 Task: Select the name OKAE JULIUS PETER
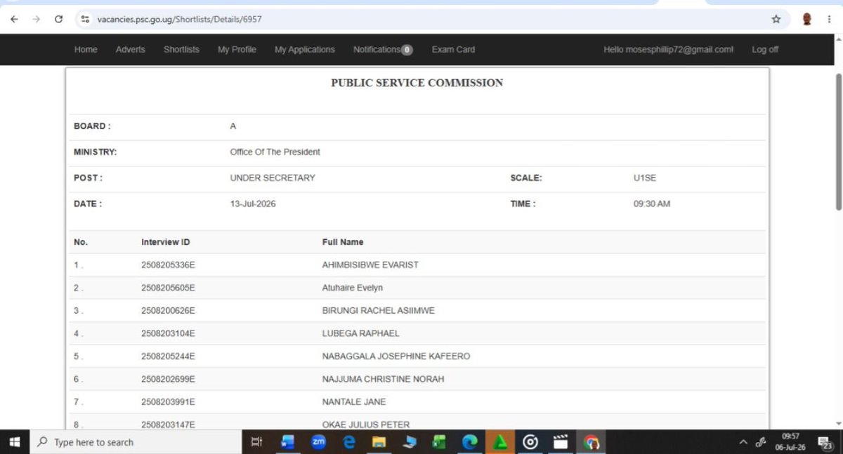coord(365,425)
